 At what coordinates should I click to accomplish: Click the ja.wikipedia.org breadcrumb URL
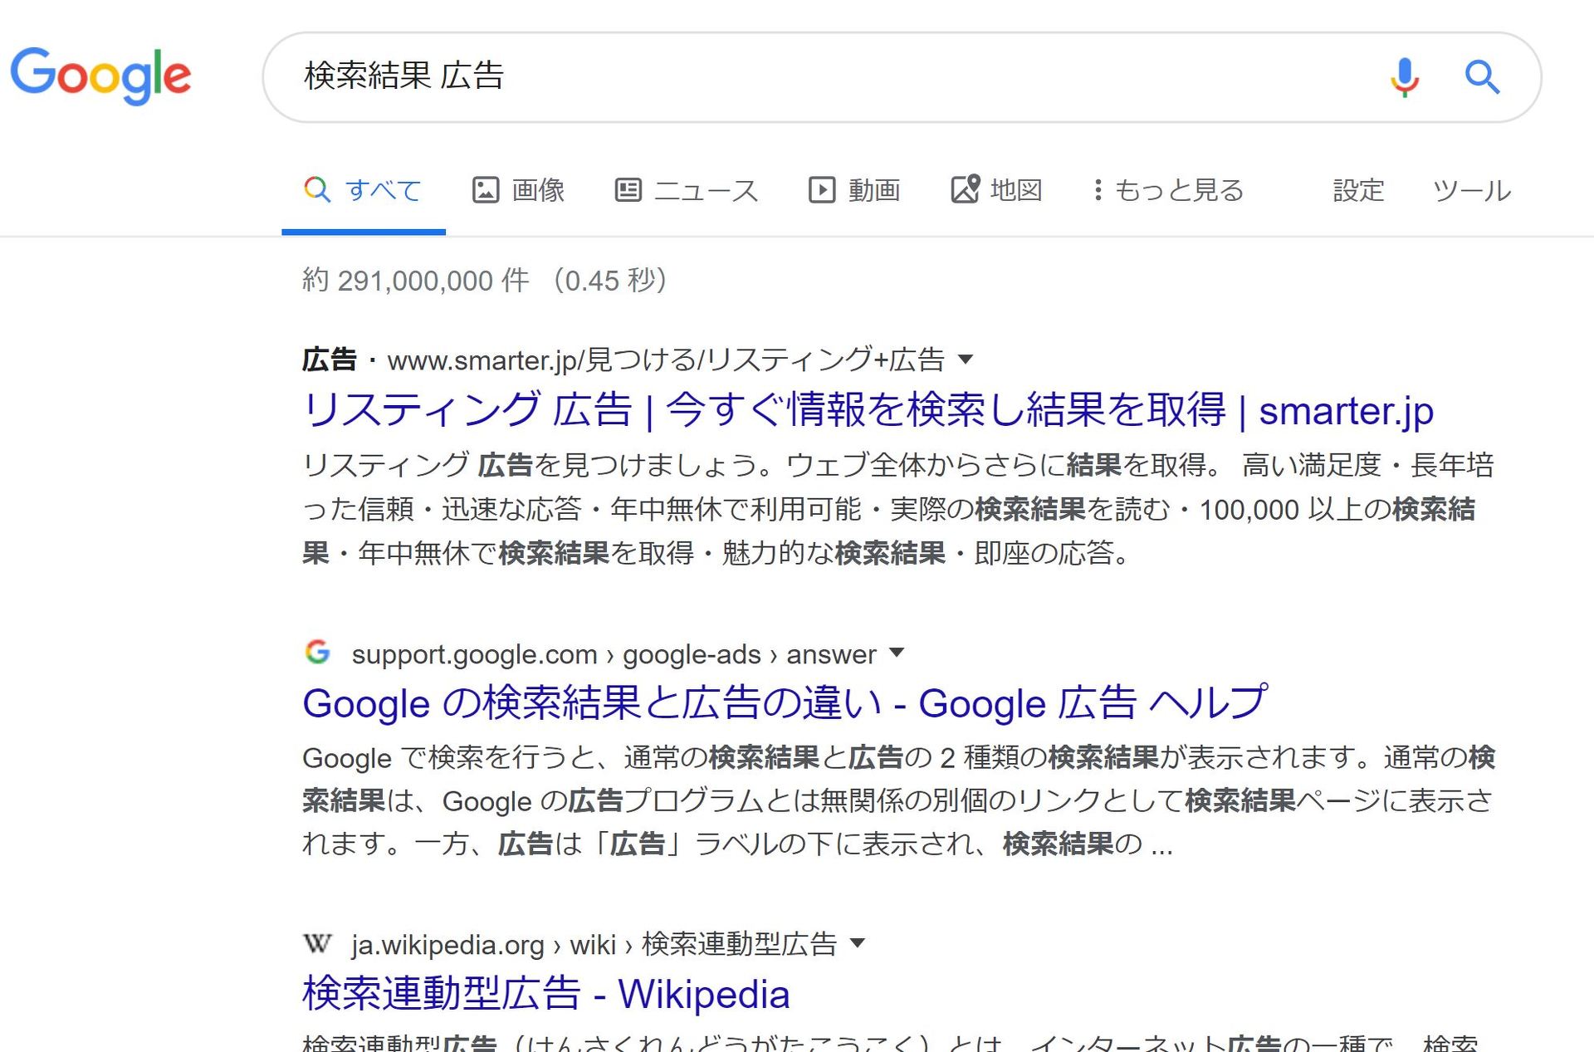point(594,944)
